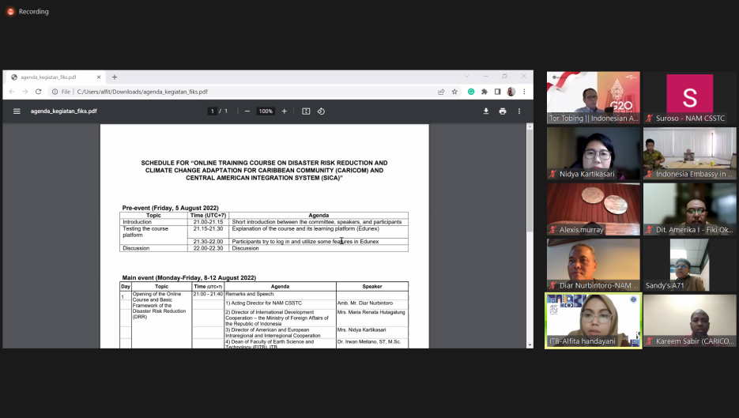The height and width of the screenshot is (418, 739).
Task: Click the zoom in plus button
Action: (x=285, y=111)
